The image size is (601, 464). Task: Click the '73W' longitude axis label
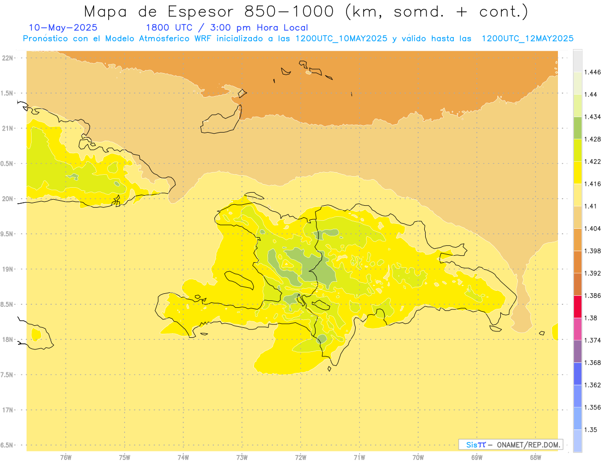(x=242, y=457)
